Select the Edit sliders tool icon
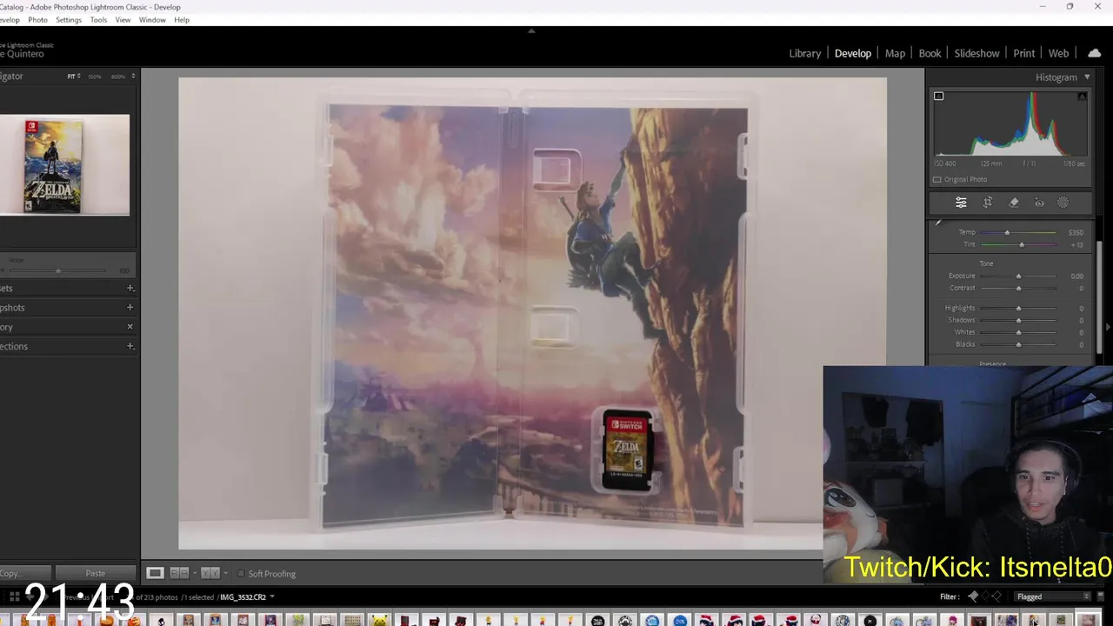Viewport: 1113px width, 626px height. [x=961, y=203]
